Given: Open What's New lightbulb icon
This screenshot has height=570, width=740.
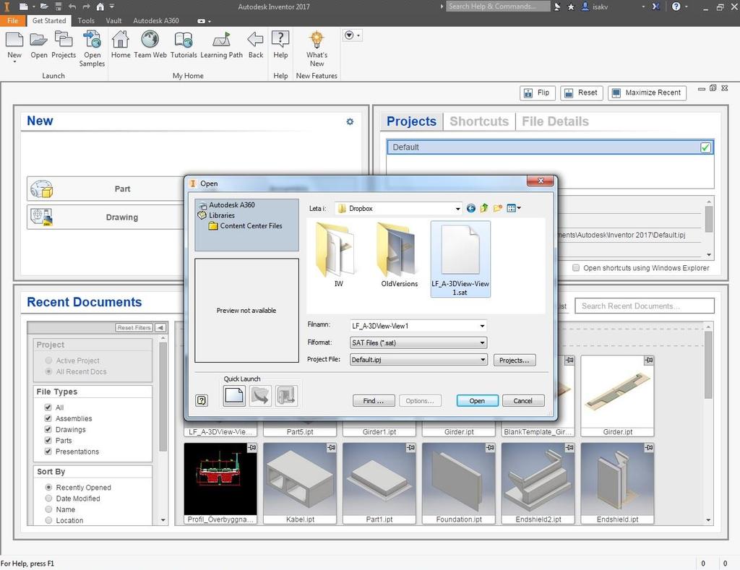Looking at the screenshot, I should pos(317,40).
